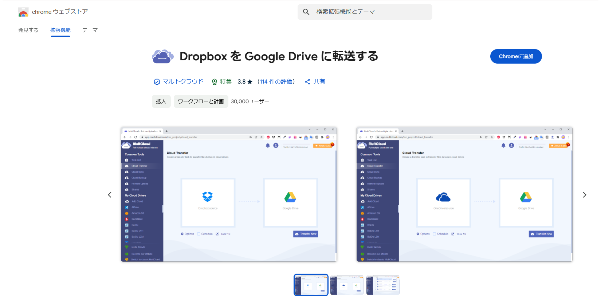Screen dimensions: 601x306
Task: Show the next screenshot with right arrow
Action: 584,195
